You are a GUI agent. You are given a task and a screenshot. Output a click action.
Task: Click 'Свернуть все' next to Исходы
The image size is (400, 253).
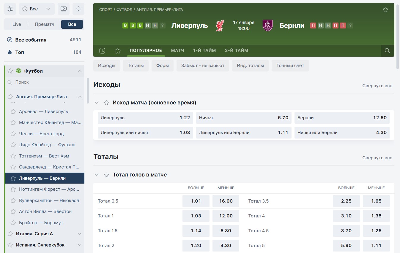(x=377, y=86)
